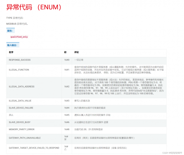Click the 16#8 value cell

click(67, 129)
